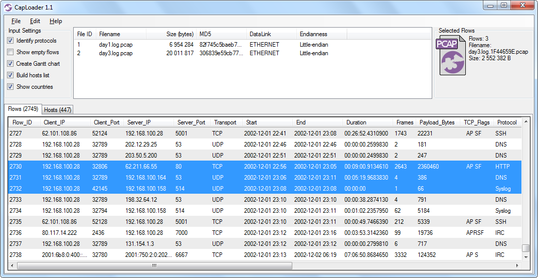The height and width of the screenshot is (278, 538).
Task: Click the Filename header in the file list
Action: pyautogui.click(x=121, y=34)
